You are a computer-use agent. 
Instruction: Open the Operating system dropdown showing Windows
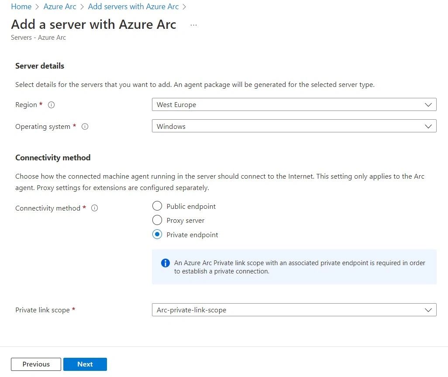[294, 126]
